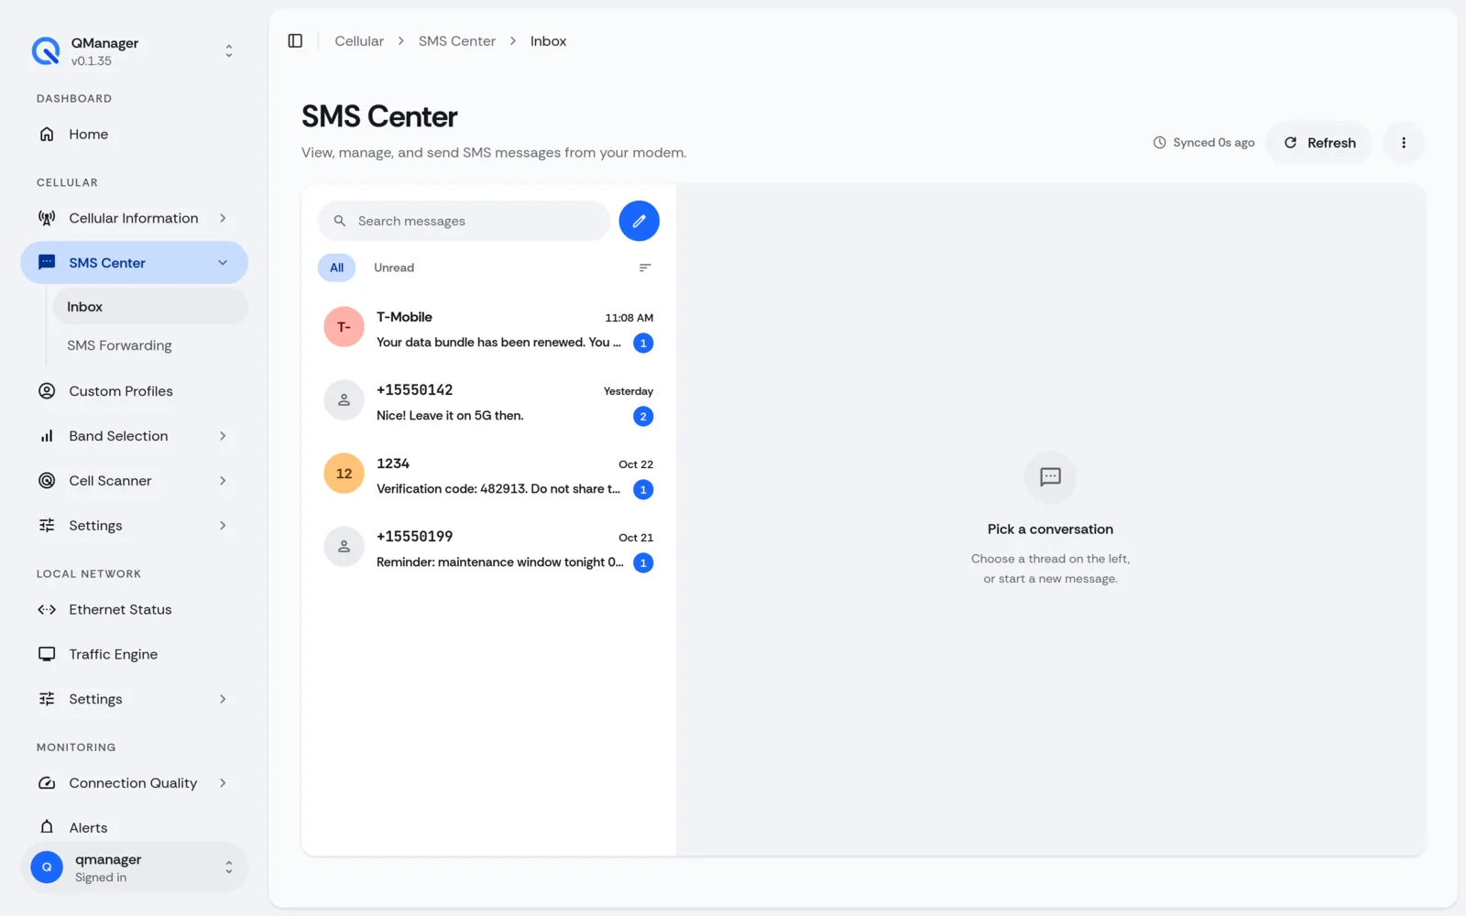Open the three-dot more options menu
The image size is (1466, 916).
tap(1403, 143)
